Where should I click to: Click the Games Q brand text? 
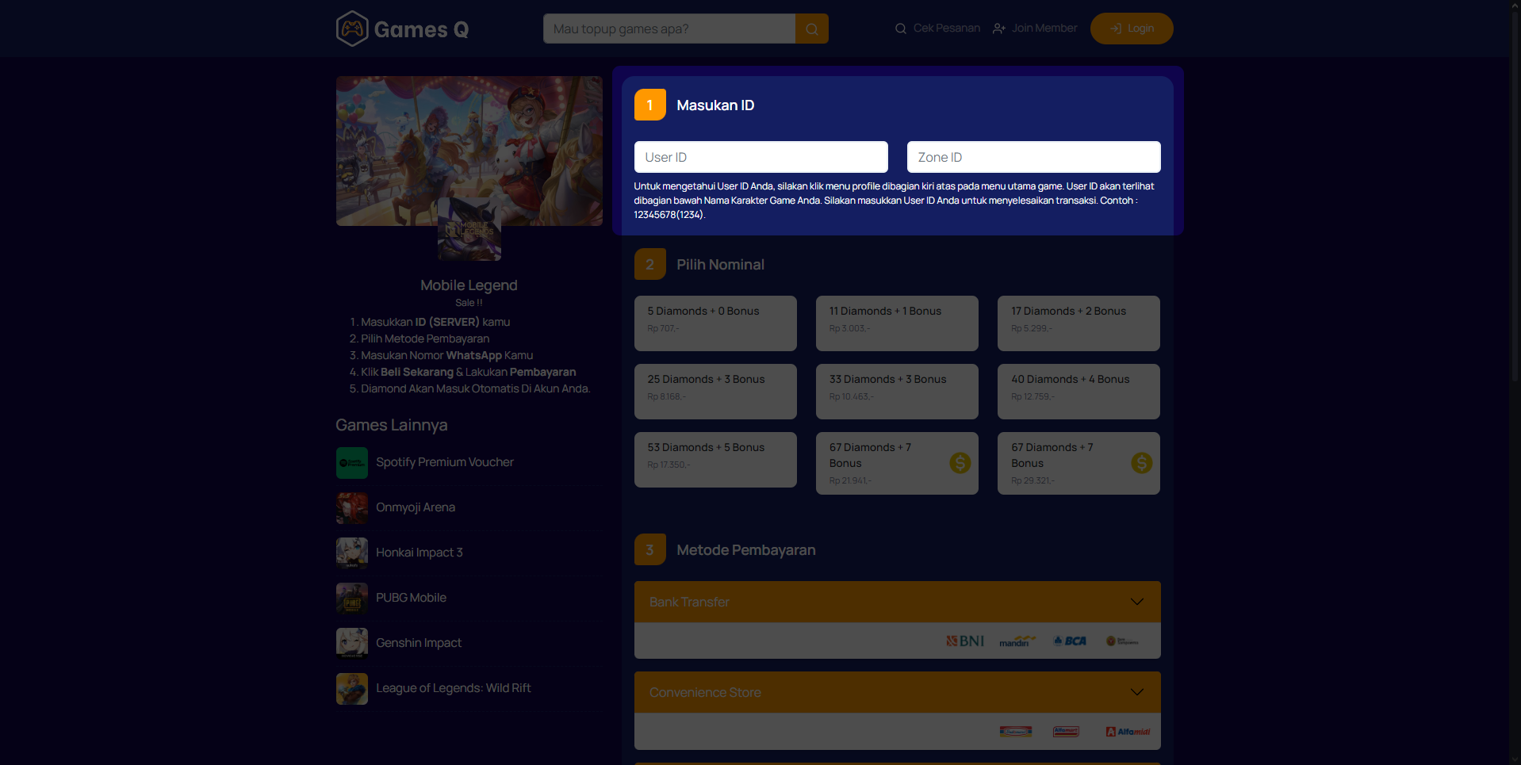[421, 30]
